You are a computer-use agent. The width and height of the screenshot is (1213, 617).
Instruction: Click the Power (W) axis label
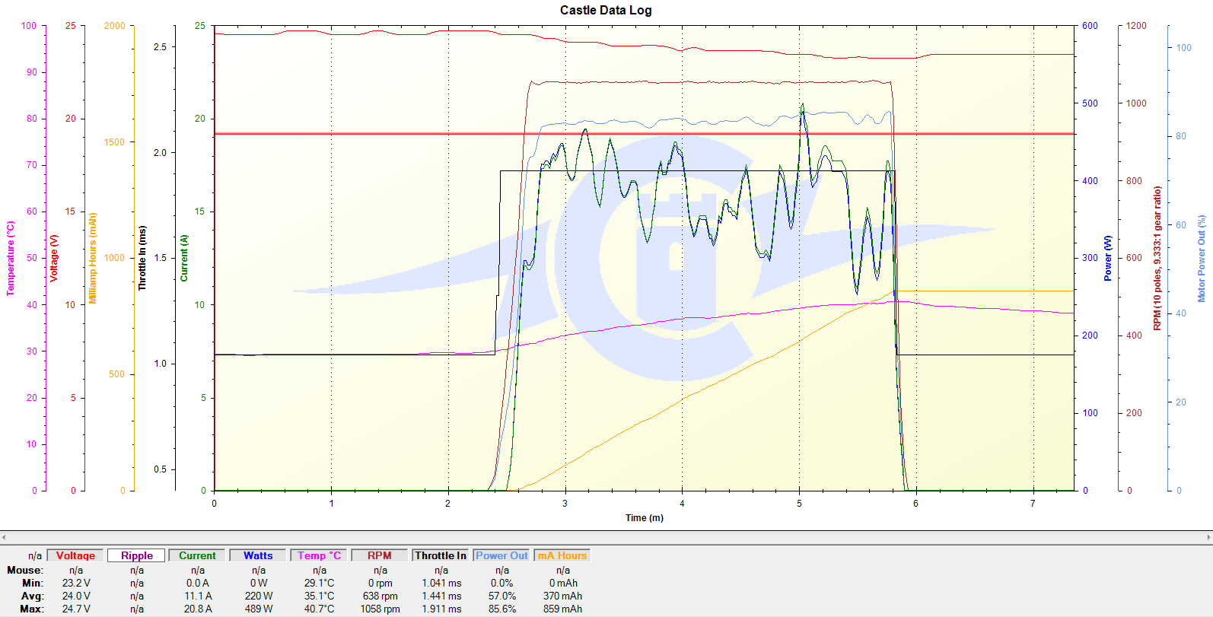[1108, 258]
